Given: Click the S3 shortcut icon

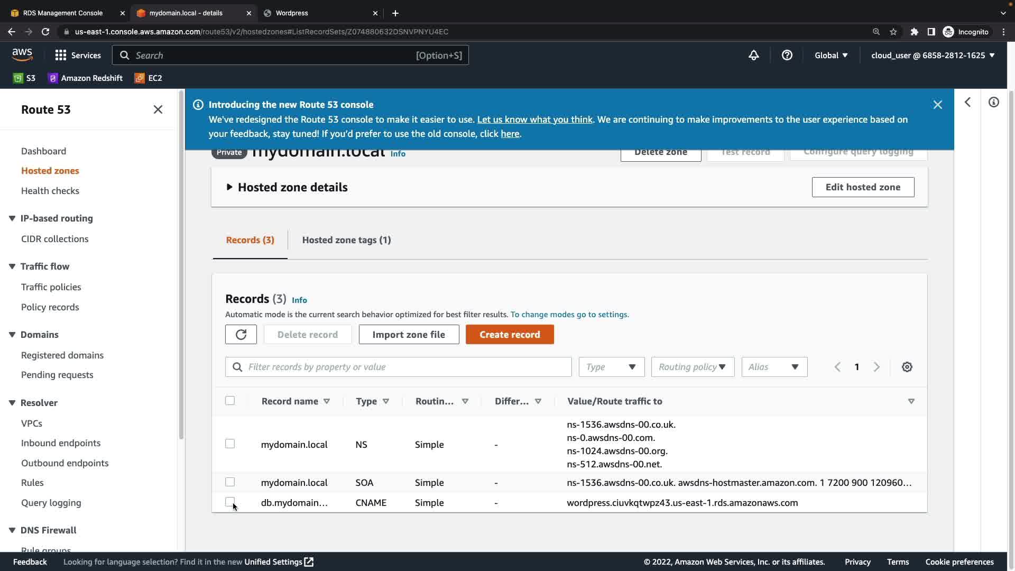Looking at the screenshot, I should click(x=18, y=78).
